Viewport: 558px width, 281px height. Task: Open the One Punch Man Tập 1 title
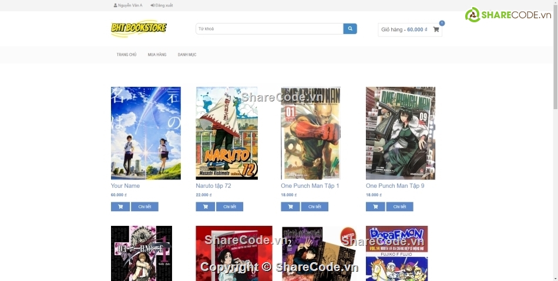click(x=310, y=186)
